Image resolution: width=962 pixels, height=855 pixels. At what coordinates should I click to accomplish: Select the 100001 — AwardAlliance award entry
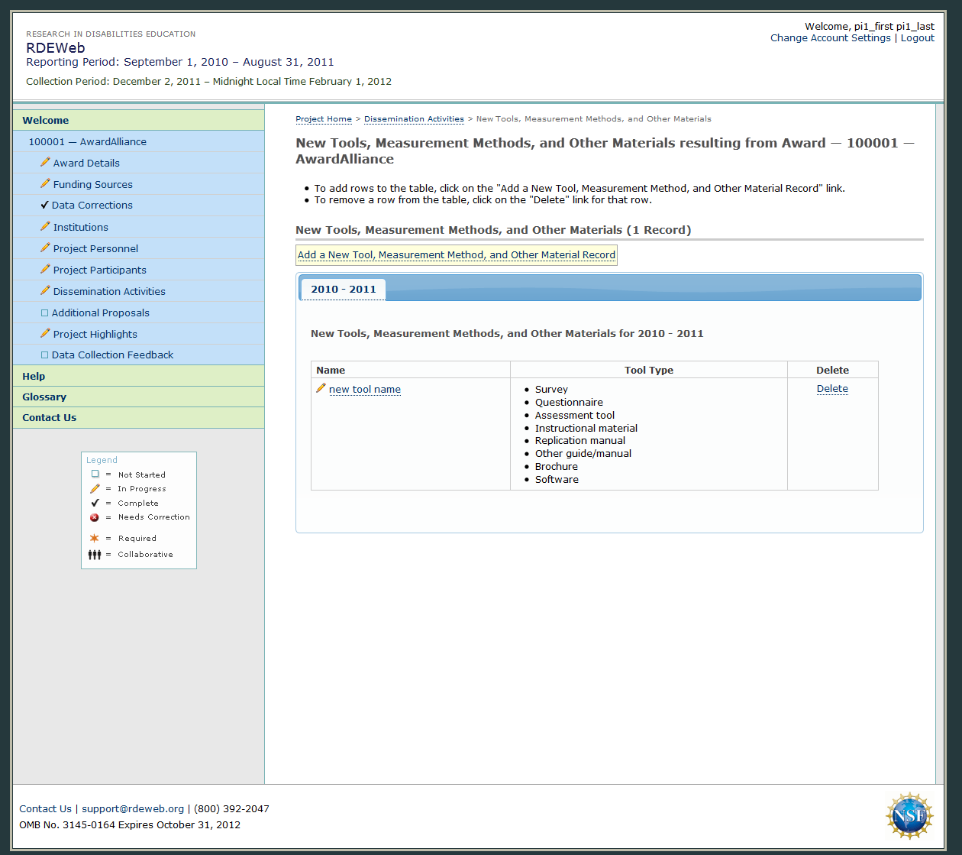[88, 141]
